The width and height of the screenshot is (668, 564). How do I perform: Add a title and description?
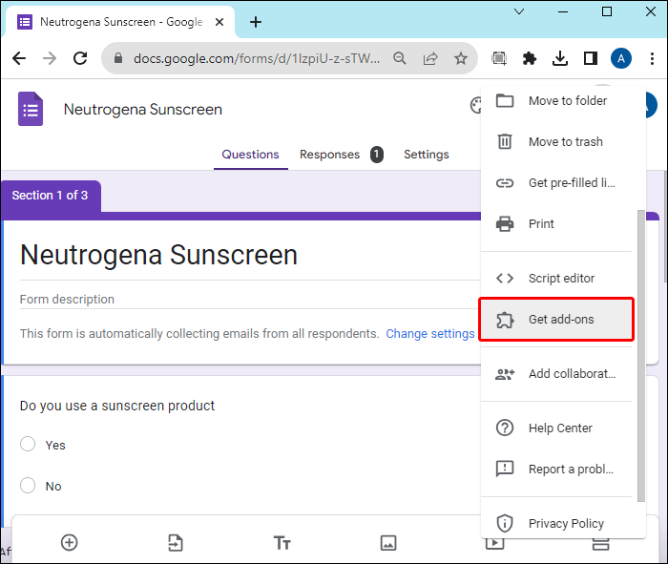282,542
